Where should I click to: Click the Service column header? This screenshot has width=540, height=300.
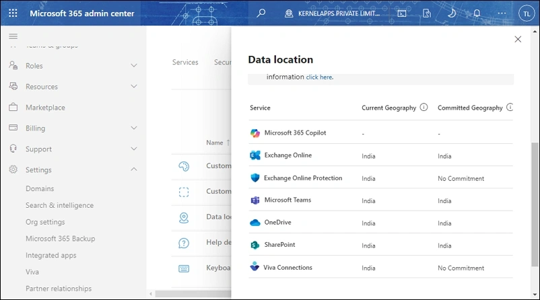(x=260, y=108)
